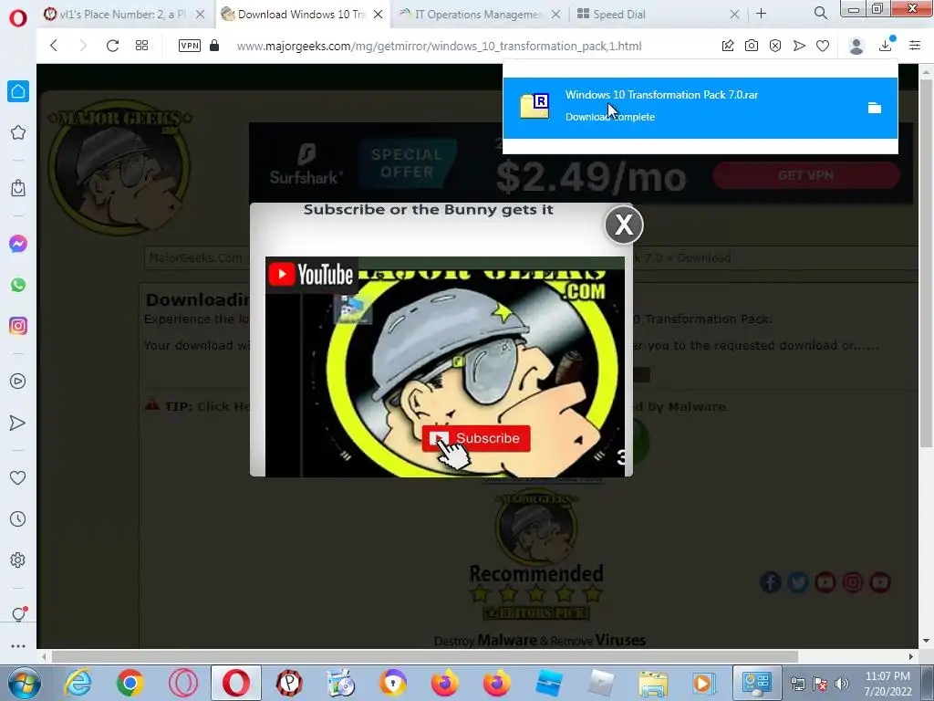Open My Flow in the sidebar
Image resolution: width=934 pixels, height=701 pixels.
coord(18,423)
